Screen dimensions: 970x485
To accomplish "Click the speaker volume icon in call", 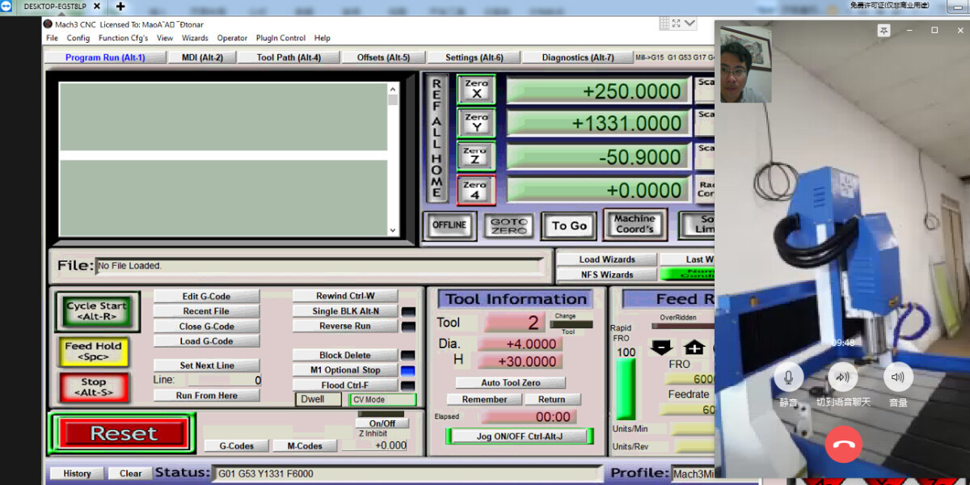I will pos(897,377).
